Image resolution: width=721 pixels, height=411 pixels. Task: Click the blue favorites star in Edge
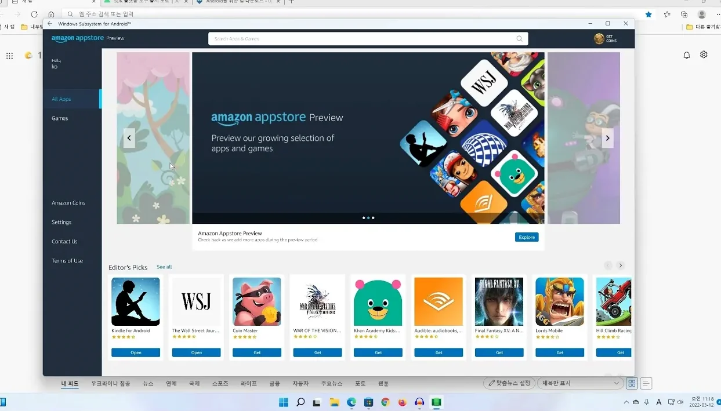click(x=648, y=14)
